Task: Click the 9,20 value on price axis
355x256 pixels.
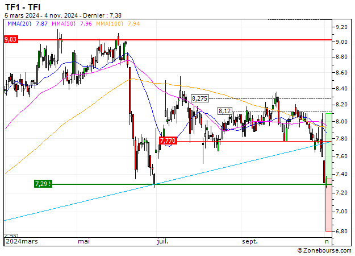Action: [x=341, y=27]
